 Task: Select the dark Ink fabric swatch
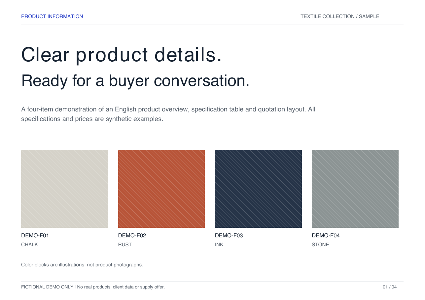(x=258, y=189)
